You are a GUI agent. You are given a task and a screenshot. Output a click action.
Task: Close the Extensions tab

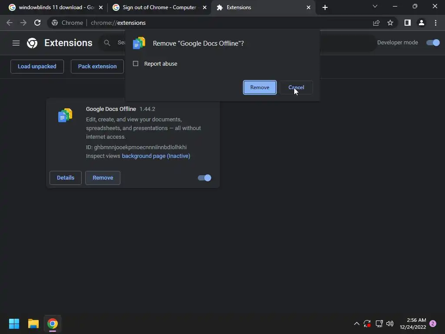[x=309, y=7]
